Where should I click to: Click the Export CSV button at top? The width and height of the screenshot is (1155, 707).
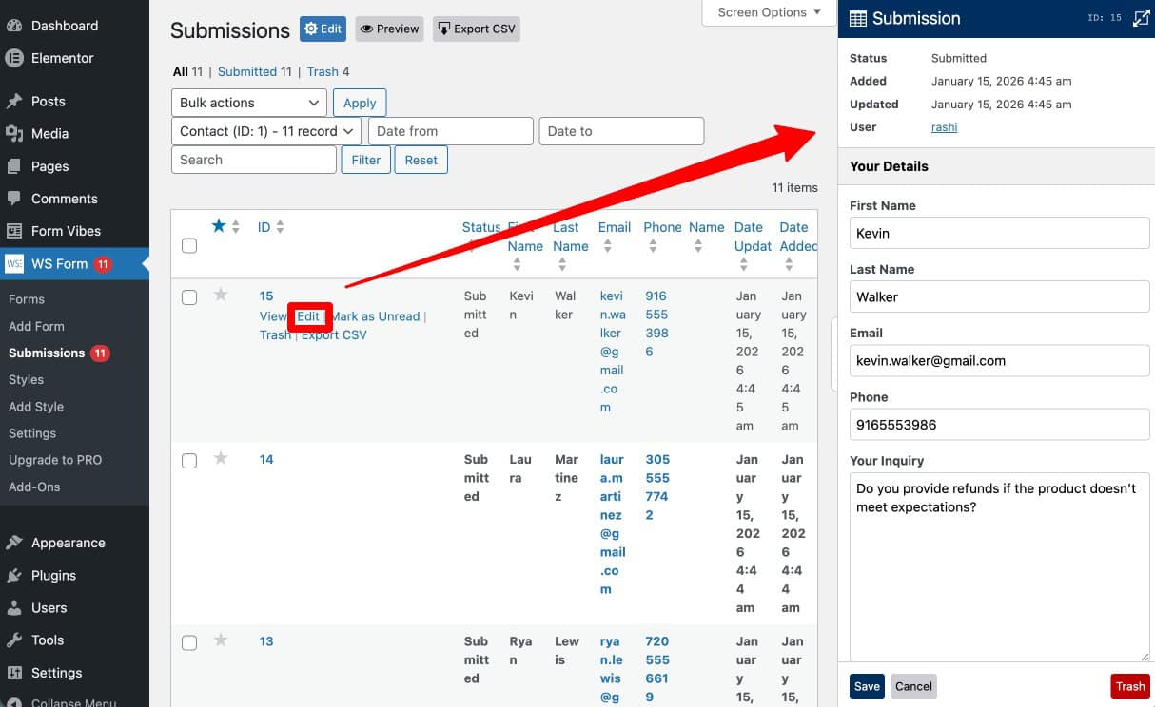coord(476,29)
